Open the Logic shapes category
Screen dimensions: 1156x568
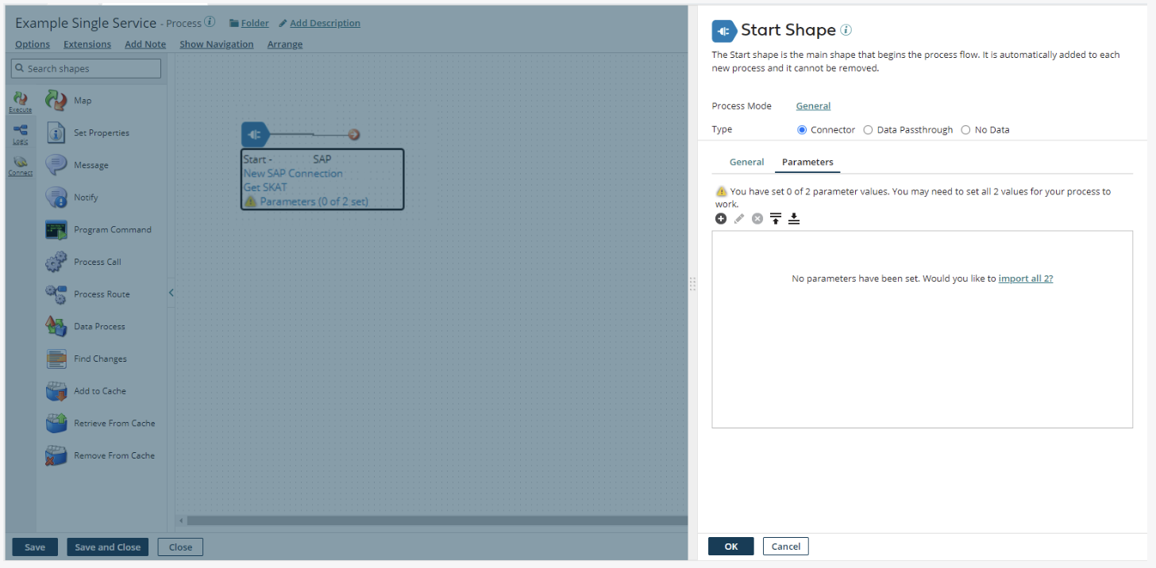[x=21, y=134]
